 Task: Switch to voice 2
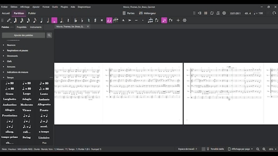[171, 20]
